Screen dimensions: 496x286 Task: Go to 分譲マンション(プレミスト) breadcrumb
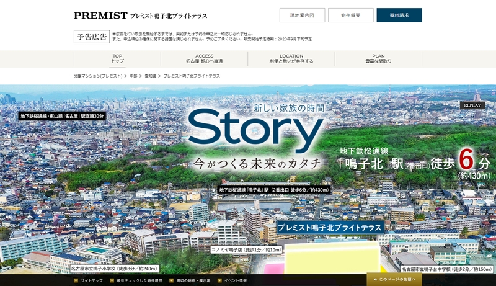(98, 76)
